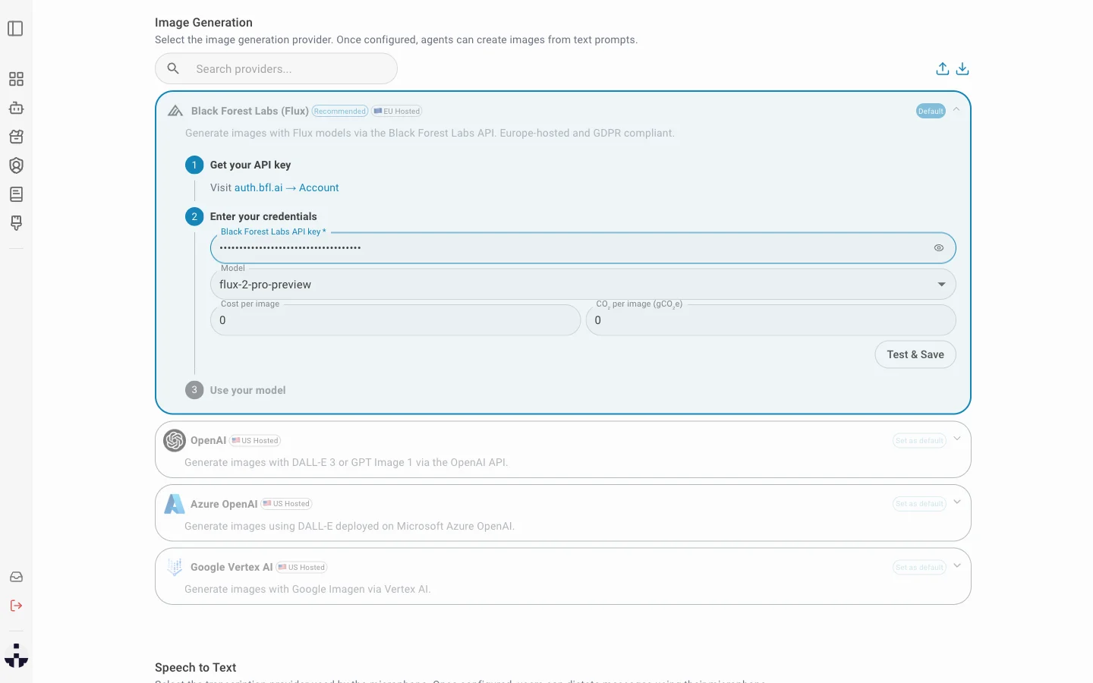The height and width of the screenshot is (683, 1093).
Task: Set OpenAI as default provider
Action: pyautogui.click(x=919, y=441)
